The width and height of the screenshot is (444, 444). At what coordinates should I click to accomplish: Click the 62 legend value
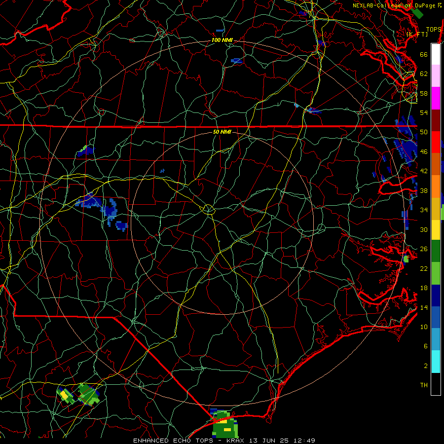[x=424, y=74]
